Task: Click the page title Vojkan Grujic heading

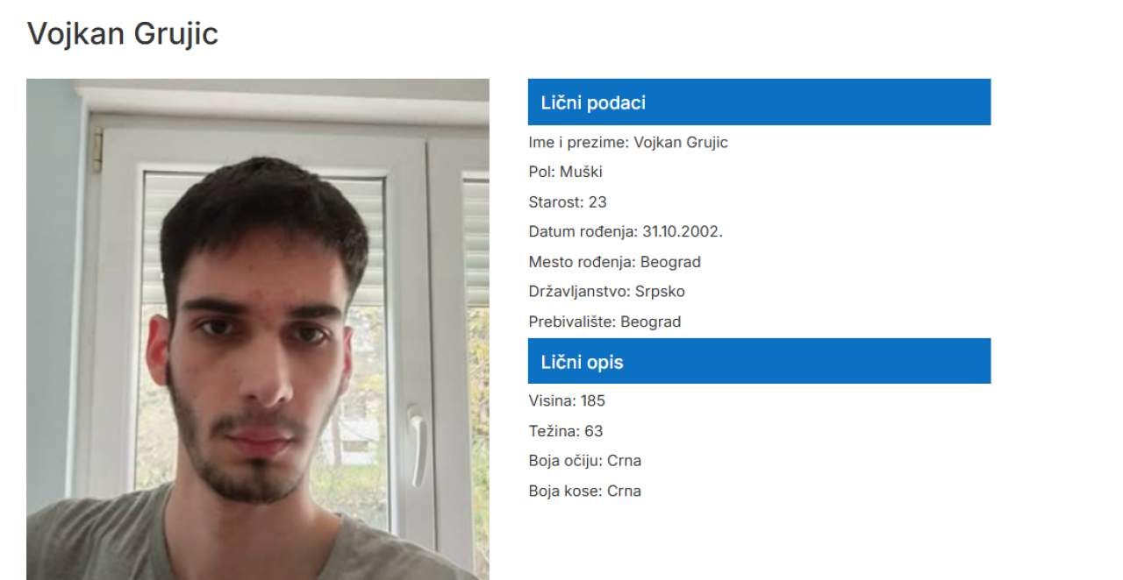Action: [x=123, y=34]
